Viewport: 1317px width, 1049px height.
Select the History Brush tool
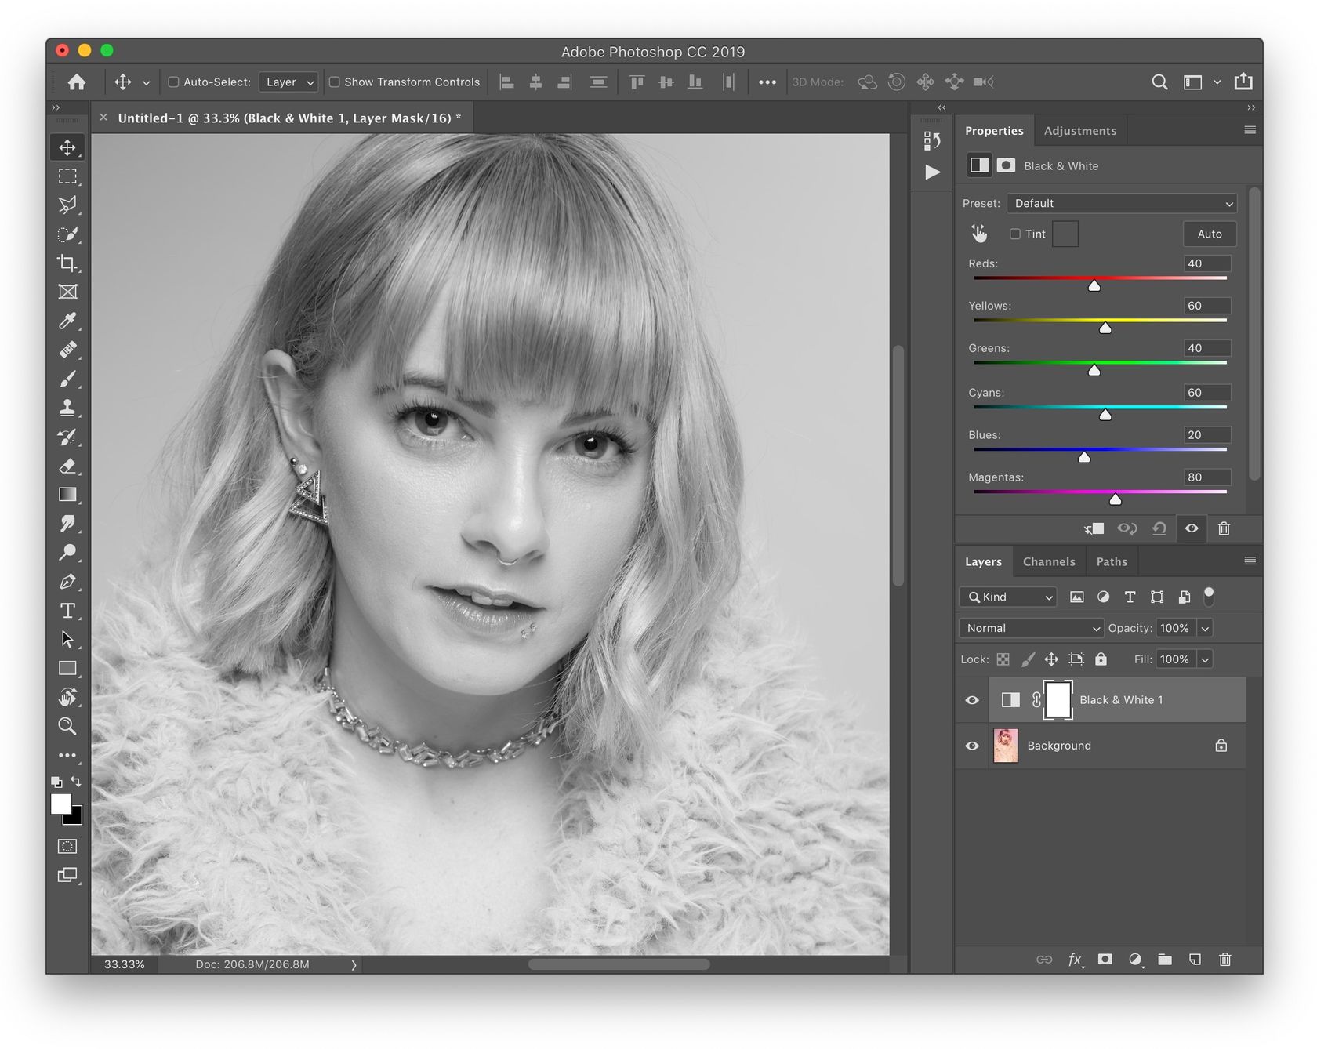[x=67, y=437]
